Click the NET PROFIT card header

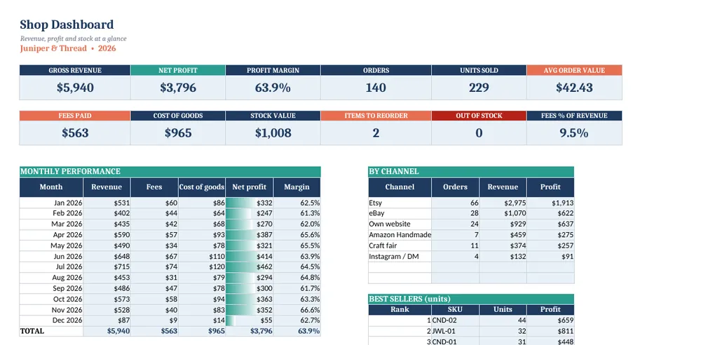pos(178,70)
